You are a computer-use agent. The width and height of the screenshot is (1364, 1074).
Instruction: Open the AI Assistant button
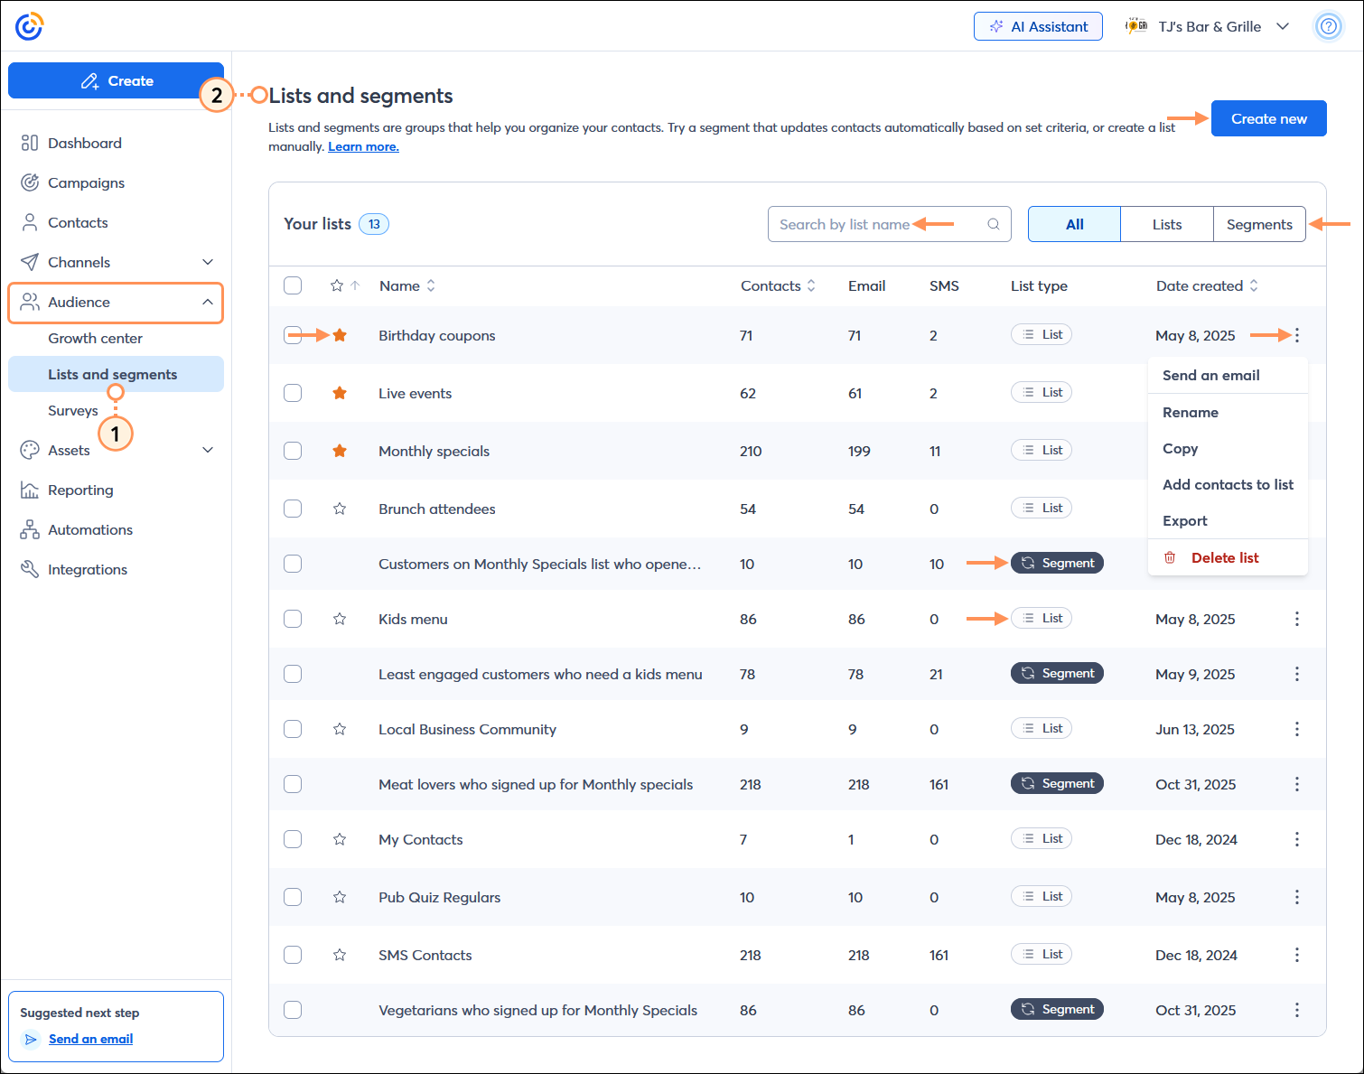(1038, 26)
